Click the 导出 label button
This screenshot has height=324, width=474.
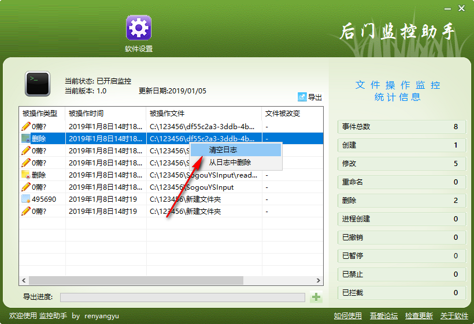(314, 97)
